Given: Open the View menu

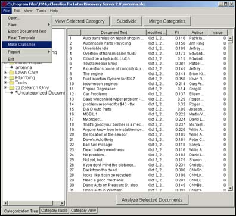Looking at the screenshot, I should (28, 11).
